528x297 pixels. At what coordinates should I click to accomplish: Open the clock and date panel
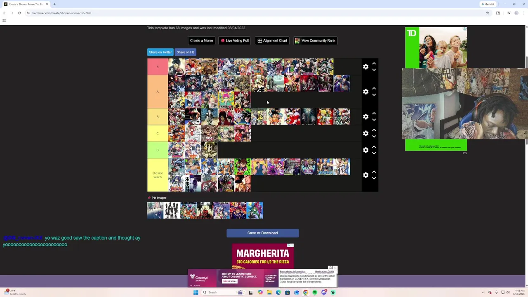[x=519, y=292]
